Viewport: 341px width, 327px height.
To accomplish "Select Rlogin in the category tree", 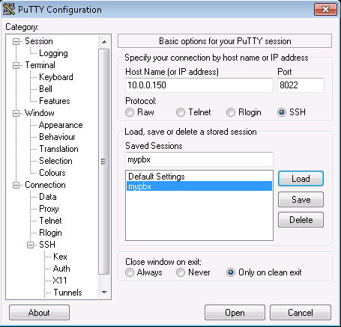I will click(50, 233).
